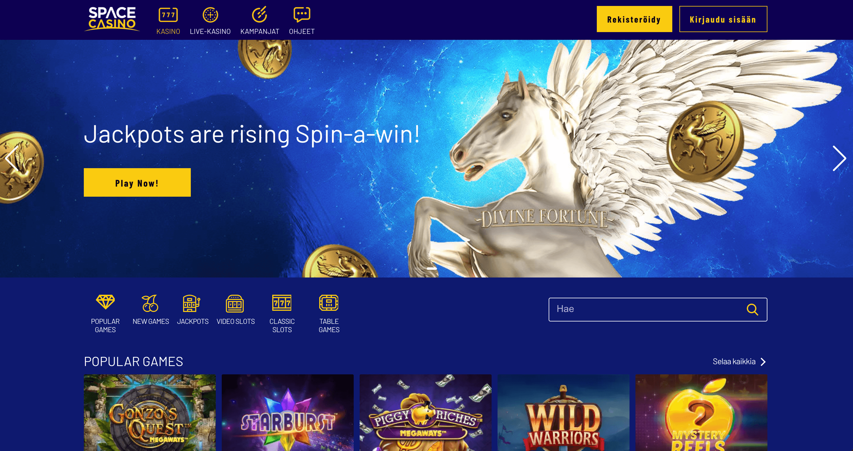Click the search magnifier icon
Viewport: 853px width, 451px height.
pos(752,309)
